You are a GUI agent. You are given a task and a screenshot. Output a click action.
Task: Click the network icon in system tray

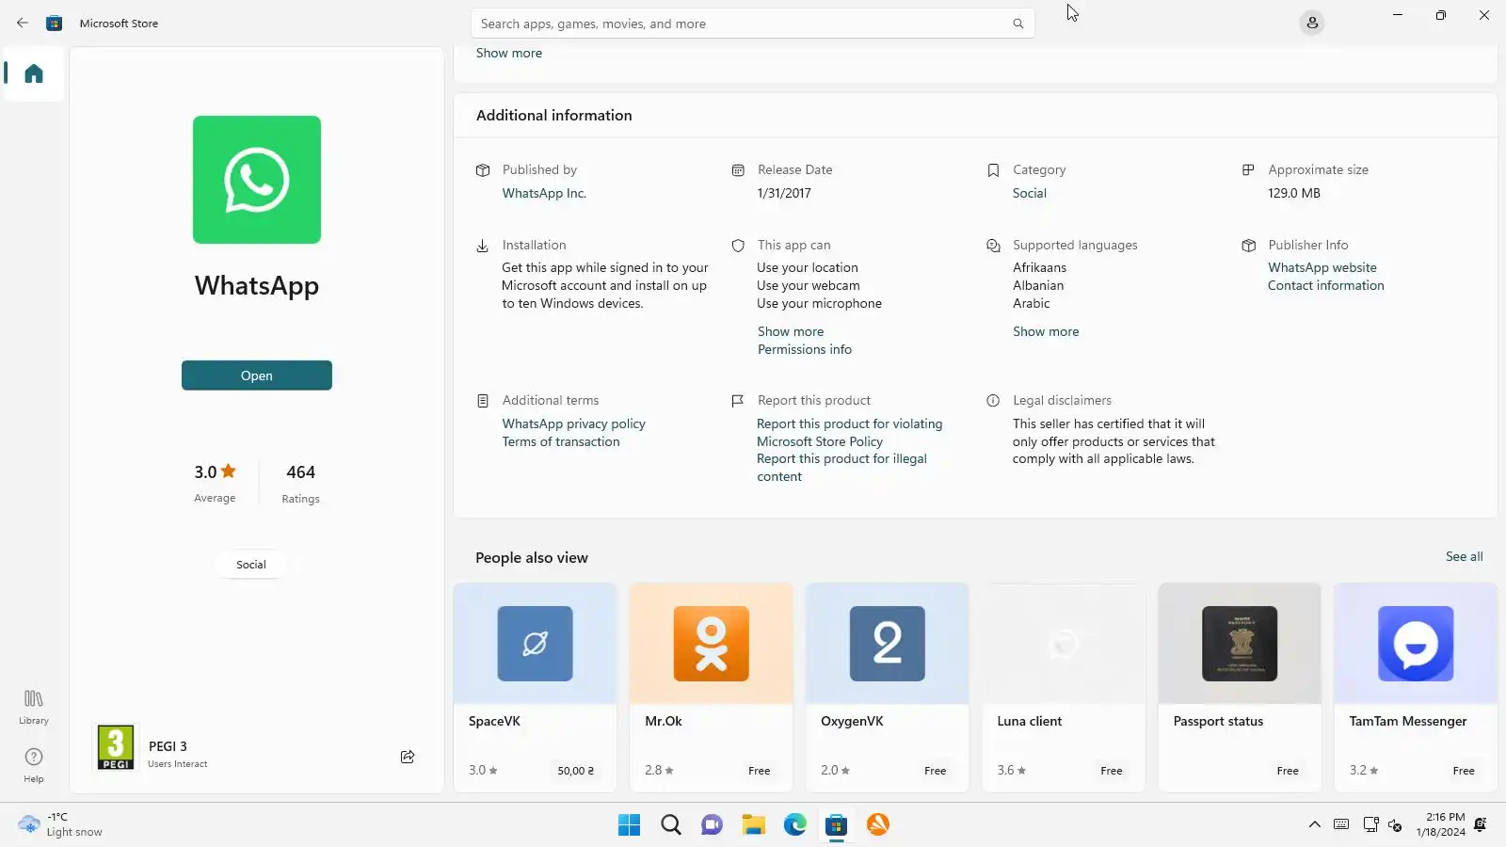tap(1370, 824)
